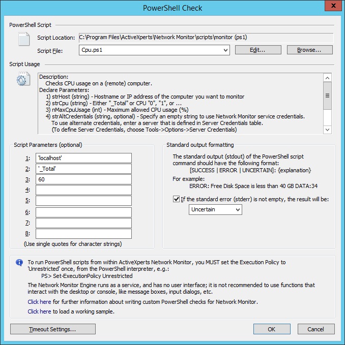Click the script usage gear icon
The height and width of the screenshot is (345, 345).
click(24, 80)
